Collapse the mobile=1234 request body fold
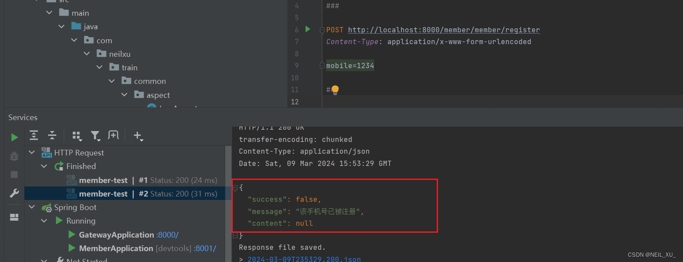The image size is (683, 262). click(x=321, y=65)
